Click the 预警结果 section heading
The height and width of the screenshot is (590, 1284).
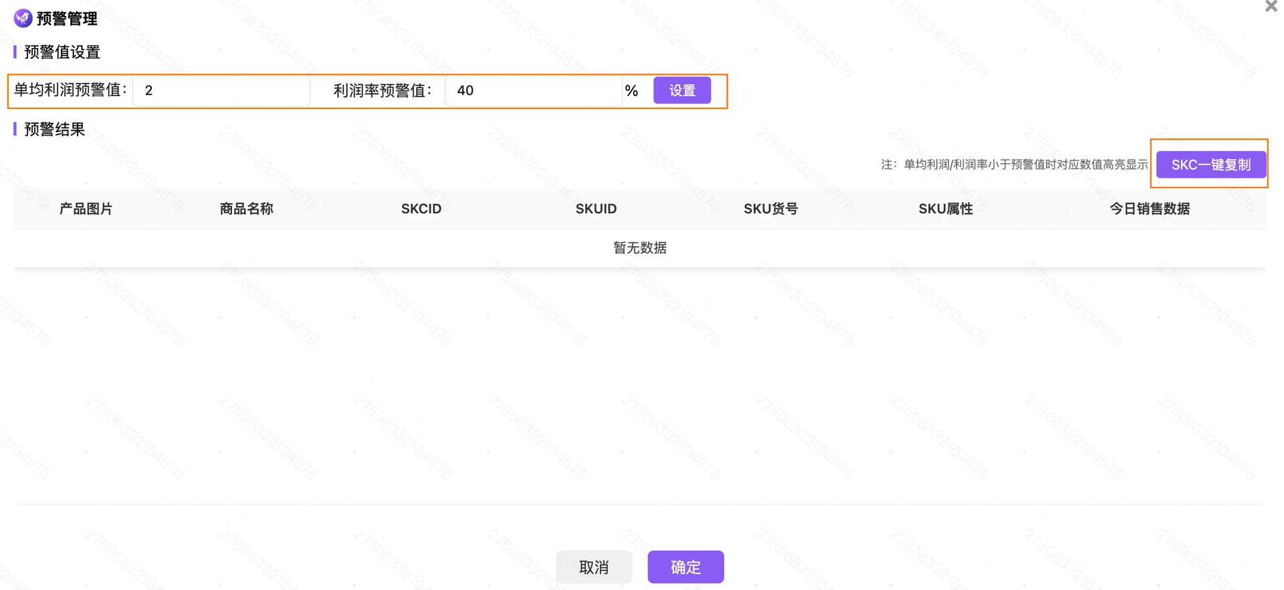[x=55, y=130]
